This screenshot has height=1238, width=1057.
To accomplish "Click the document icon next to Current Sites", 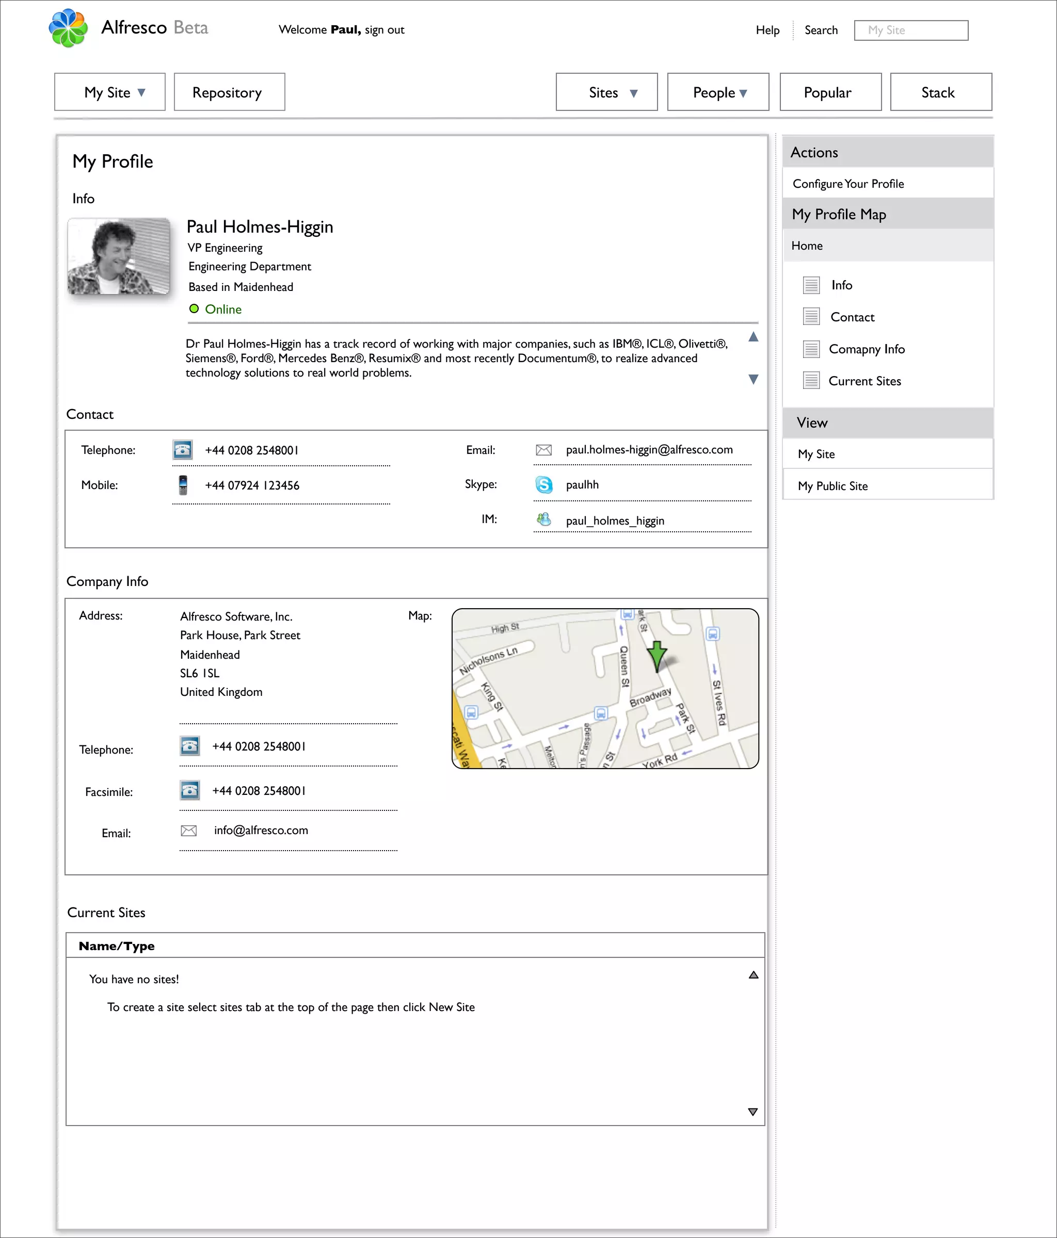I will click(811, 381).
